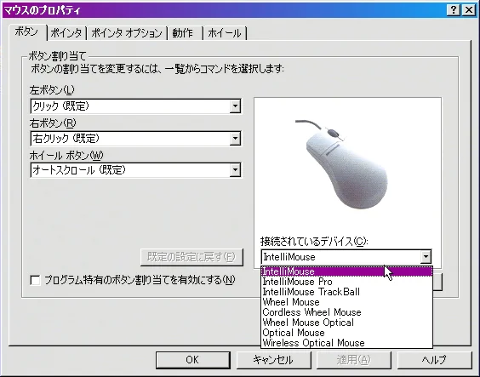Collapse the 接続されているデバイス dropdown arrow
The image size is (480, 377).
coord(426,257)
